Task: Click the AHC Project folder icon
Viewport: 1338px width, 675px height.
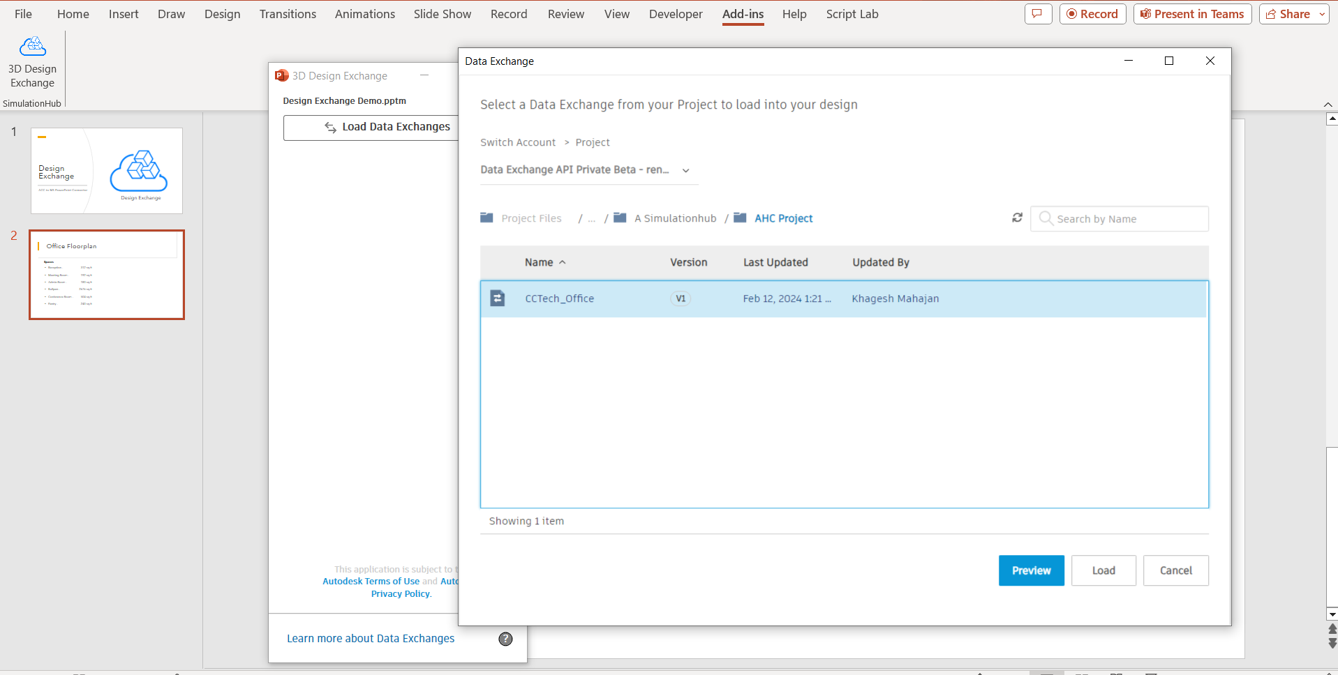Action: click(x=740, y=218)
